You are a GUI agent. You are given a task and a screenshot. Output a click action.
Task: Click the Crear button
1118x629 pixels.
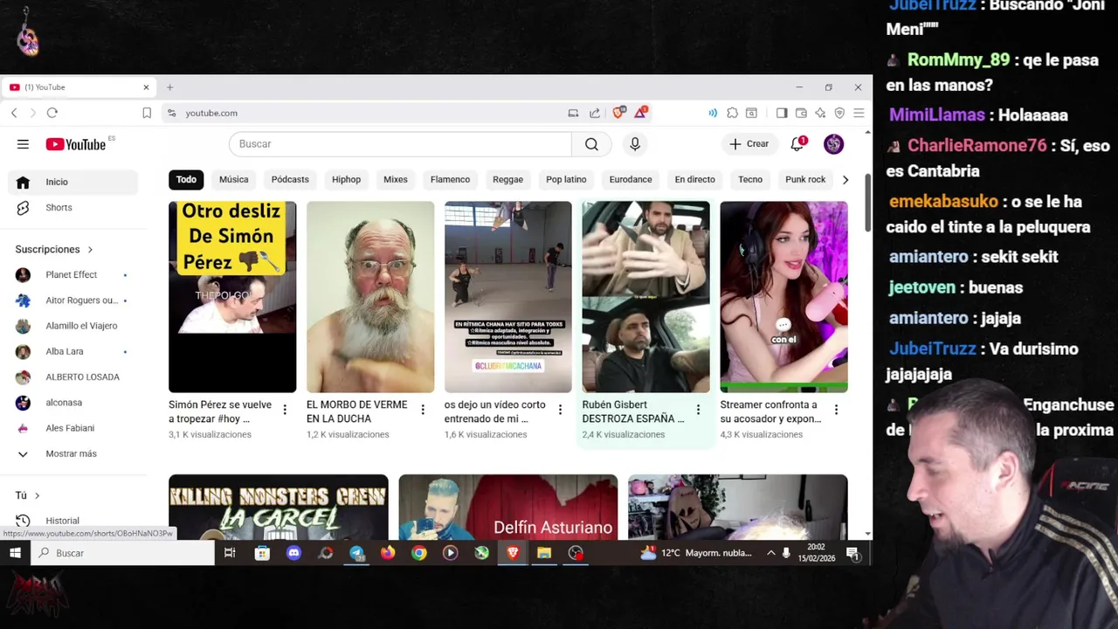[x=749, y=144]
